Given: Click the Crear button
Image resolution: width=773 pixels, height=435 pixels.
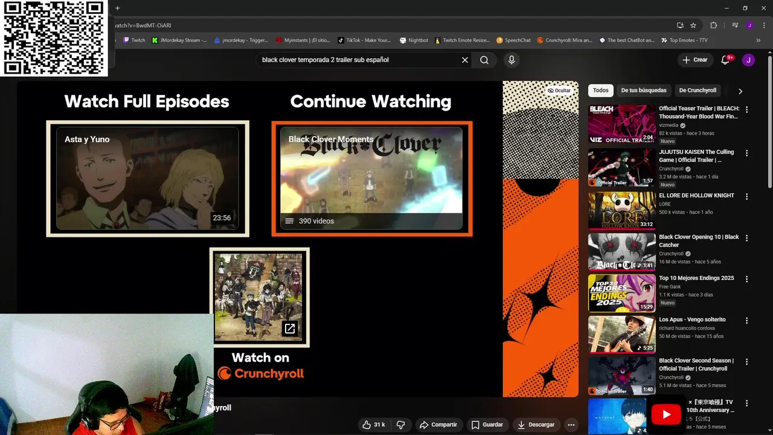Looking at the screenshot, I should click(x=695, y=60).
